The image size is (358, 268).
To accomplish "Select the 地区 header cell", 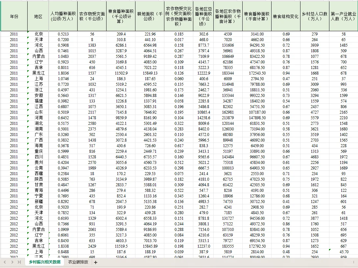I will pos(37,16).
